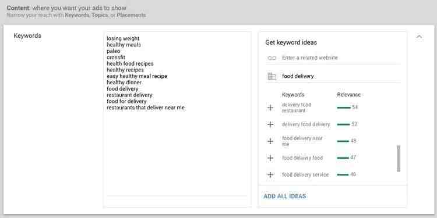Click the link icon beside related website
437x218 pixels.
pos(272,58)
